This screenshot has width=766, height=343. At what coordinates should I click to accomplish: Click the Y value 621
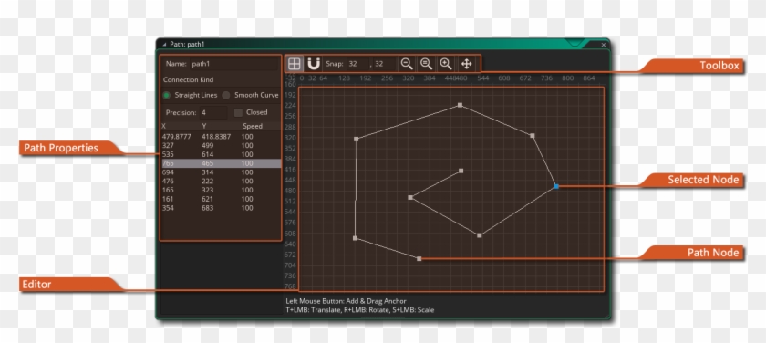[207, 199]
